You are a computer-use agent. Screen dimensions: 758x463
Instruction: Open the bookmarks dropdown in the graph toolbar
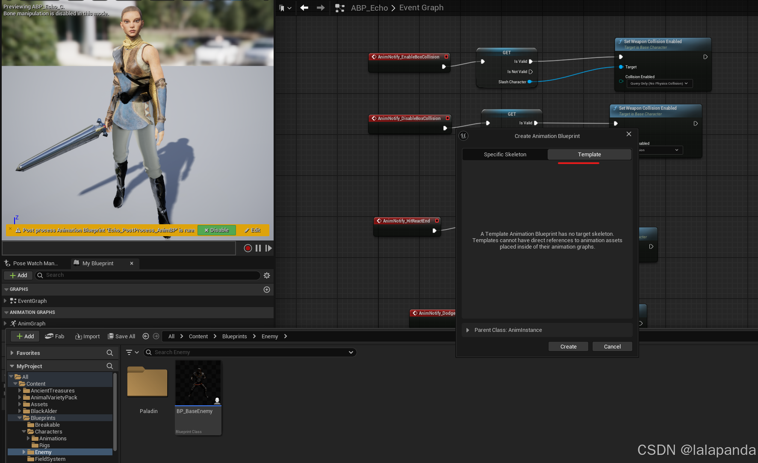[x=285, y=8]
